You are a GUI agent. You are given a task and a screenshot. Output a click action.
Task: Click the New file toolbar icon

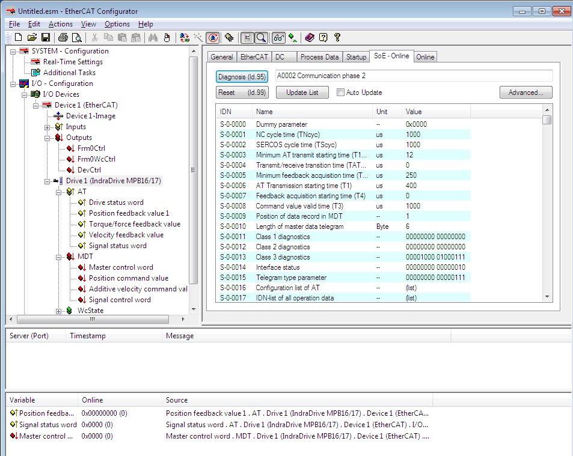point(18,38)
